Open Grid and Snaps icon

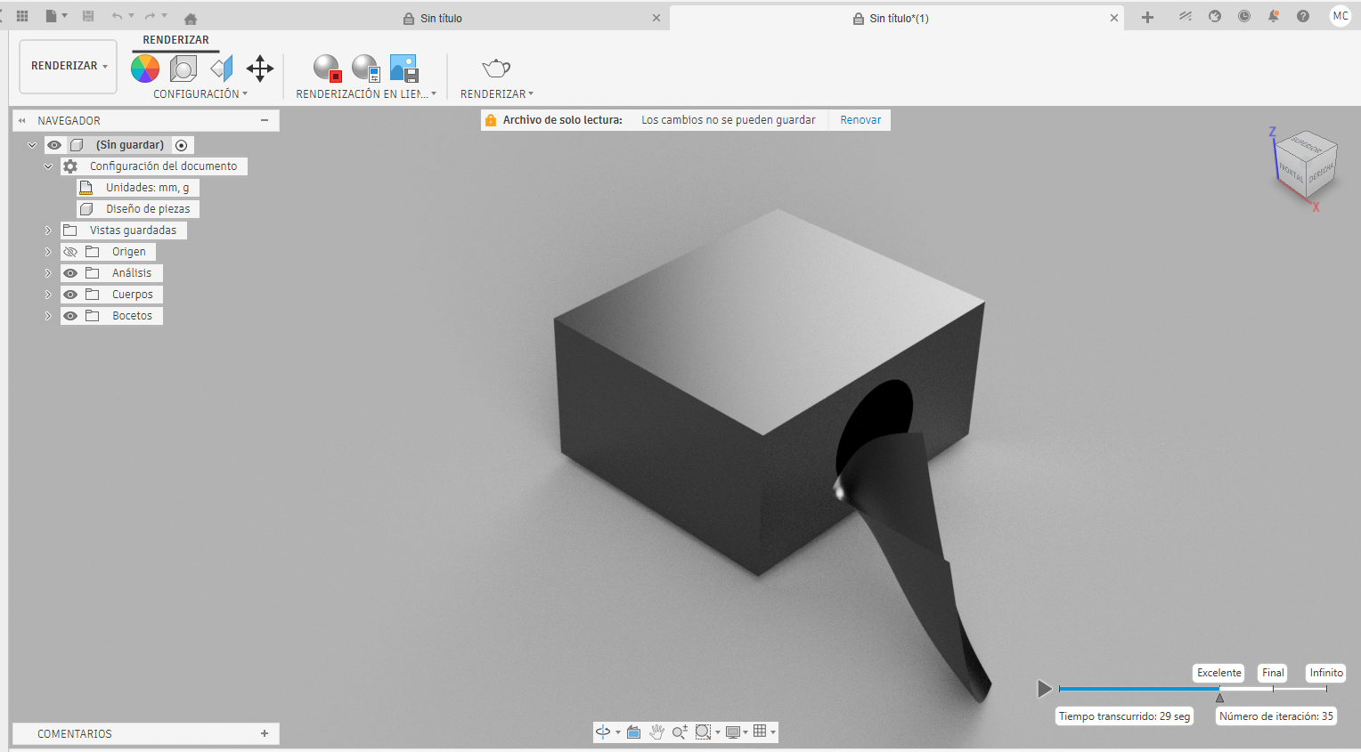(760, 732)
